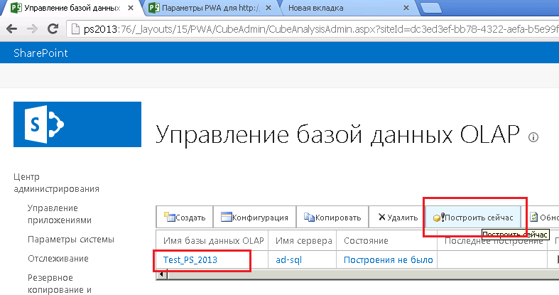
Task: Open Параметры системы link
Action: (71, 240)
